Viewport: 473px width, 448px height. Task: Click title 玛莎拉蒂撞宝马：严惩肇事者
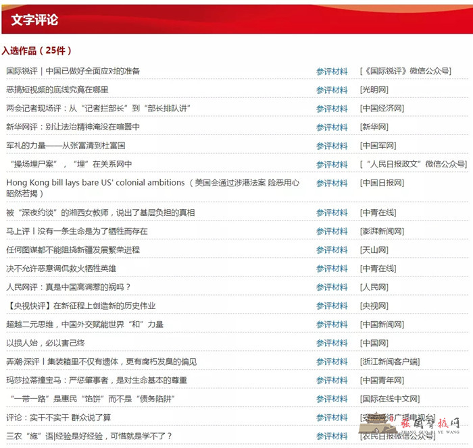coord(97,381)
